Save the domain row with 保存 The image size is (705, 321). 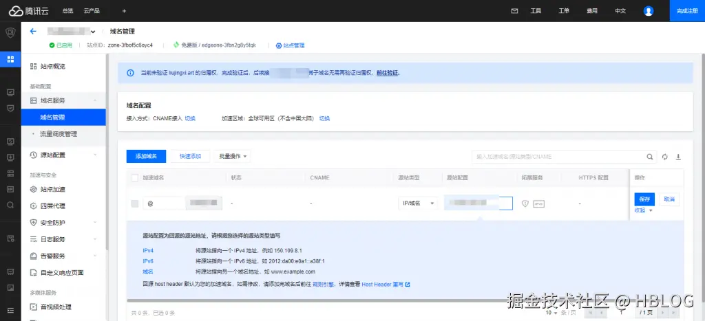(644, 199)
